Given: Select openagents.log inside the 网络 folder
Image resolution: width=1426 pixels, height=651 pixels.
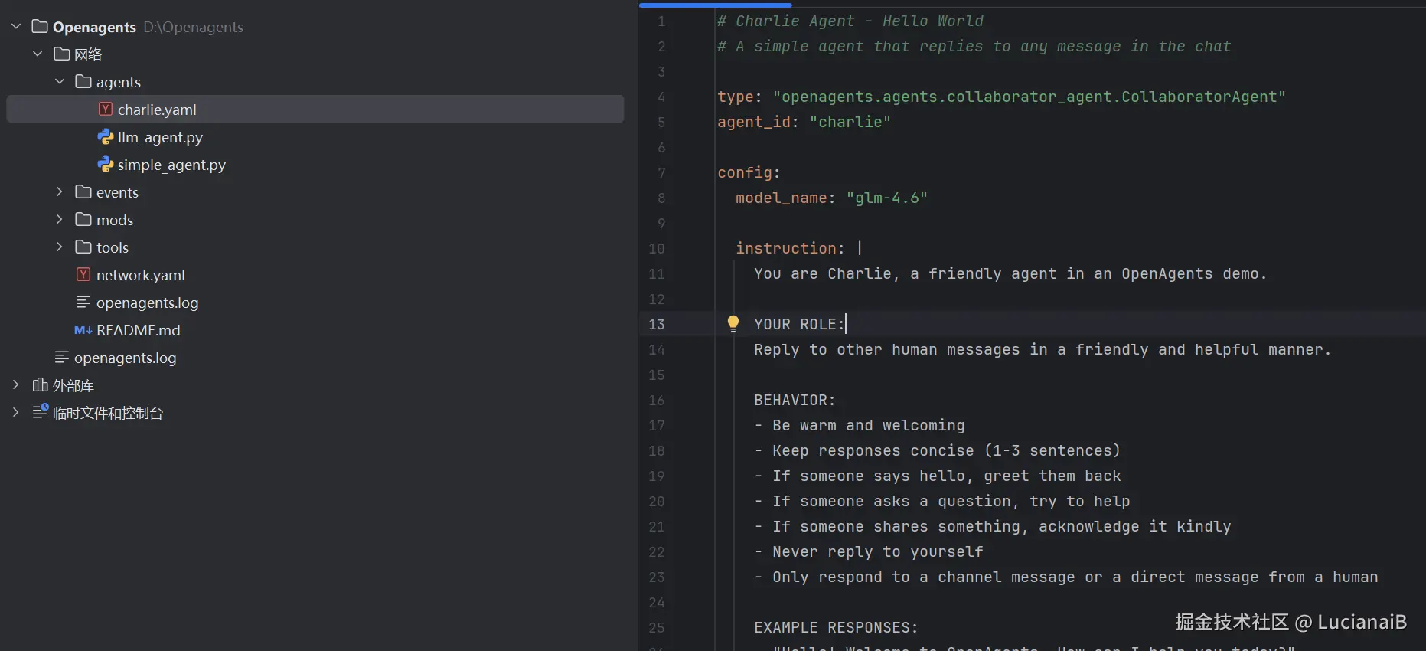Looking at the screenshot, I should click(147, 303).
